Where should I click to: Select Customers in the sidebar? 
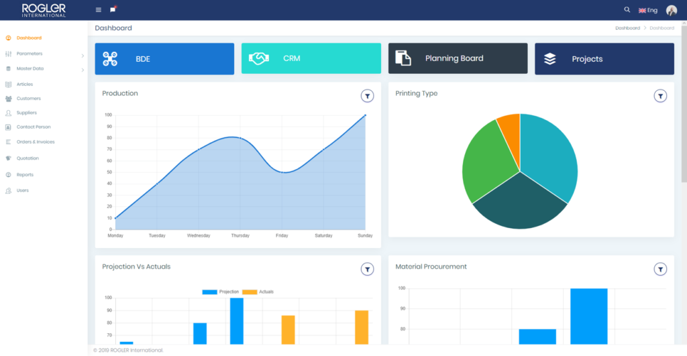tap(28, 99)
